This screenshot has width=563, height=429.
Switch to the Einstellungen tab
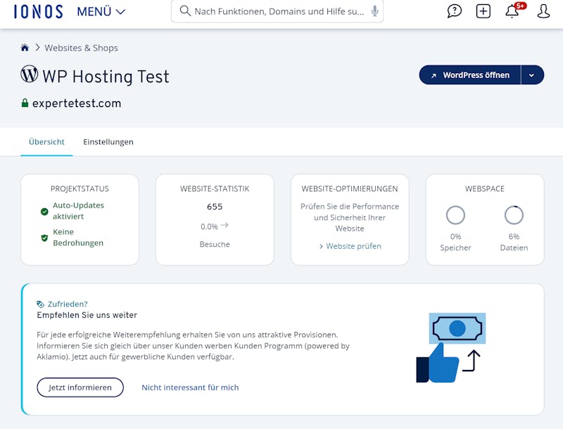(x=108, y=141)
